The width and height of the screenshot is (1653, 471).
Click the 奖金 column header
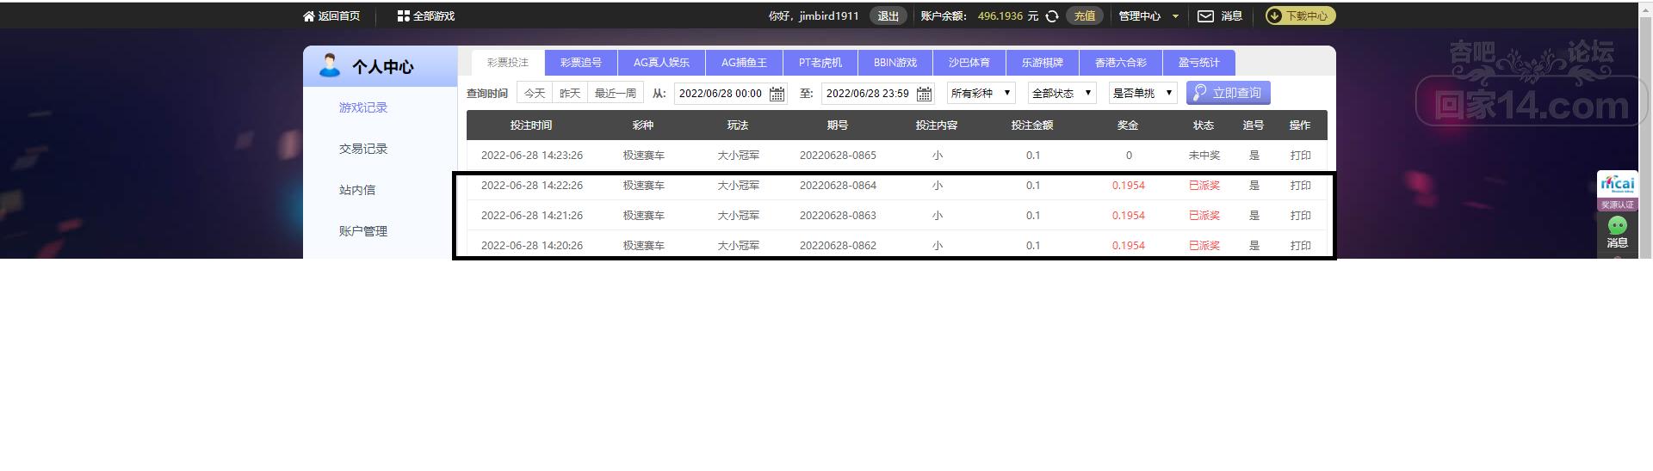1128,125
